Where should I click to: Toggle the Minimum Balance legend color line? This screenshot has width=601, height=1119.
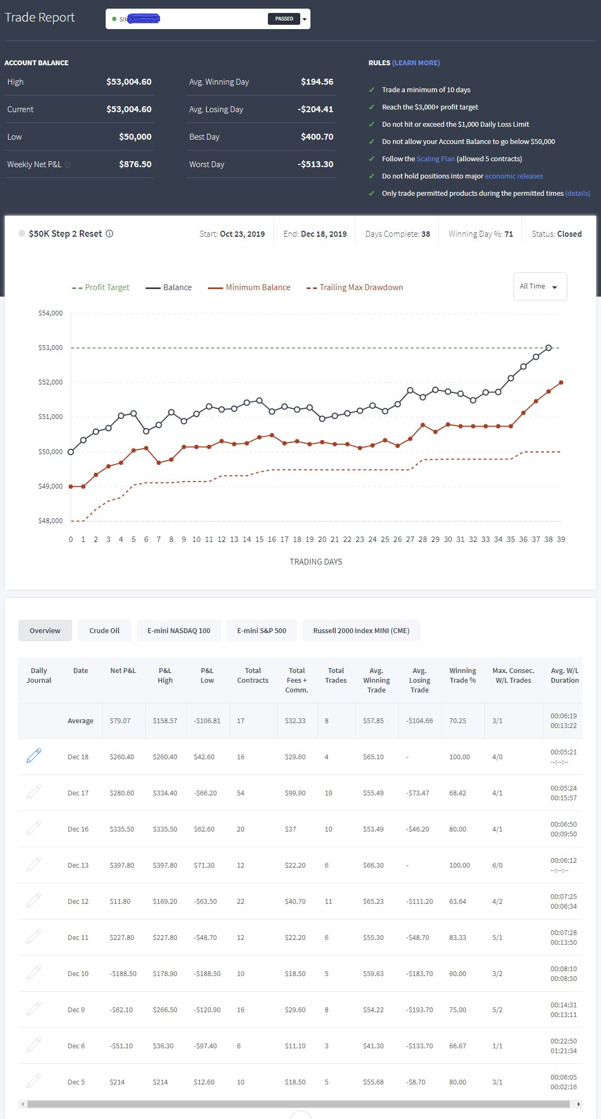tap(216, 288)
